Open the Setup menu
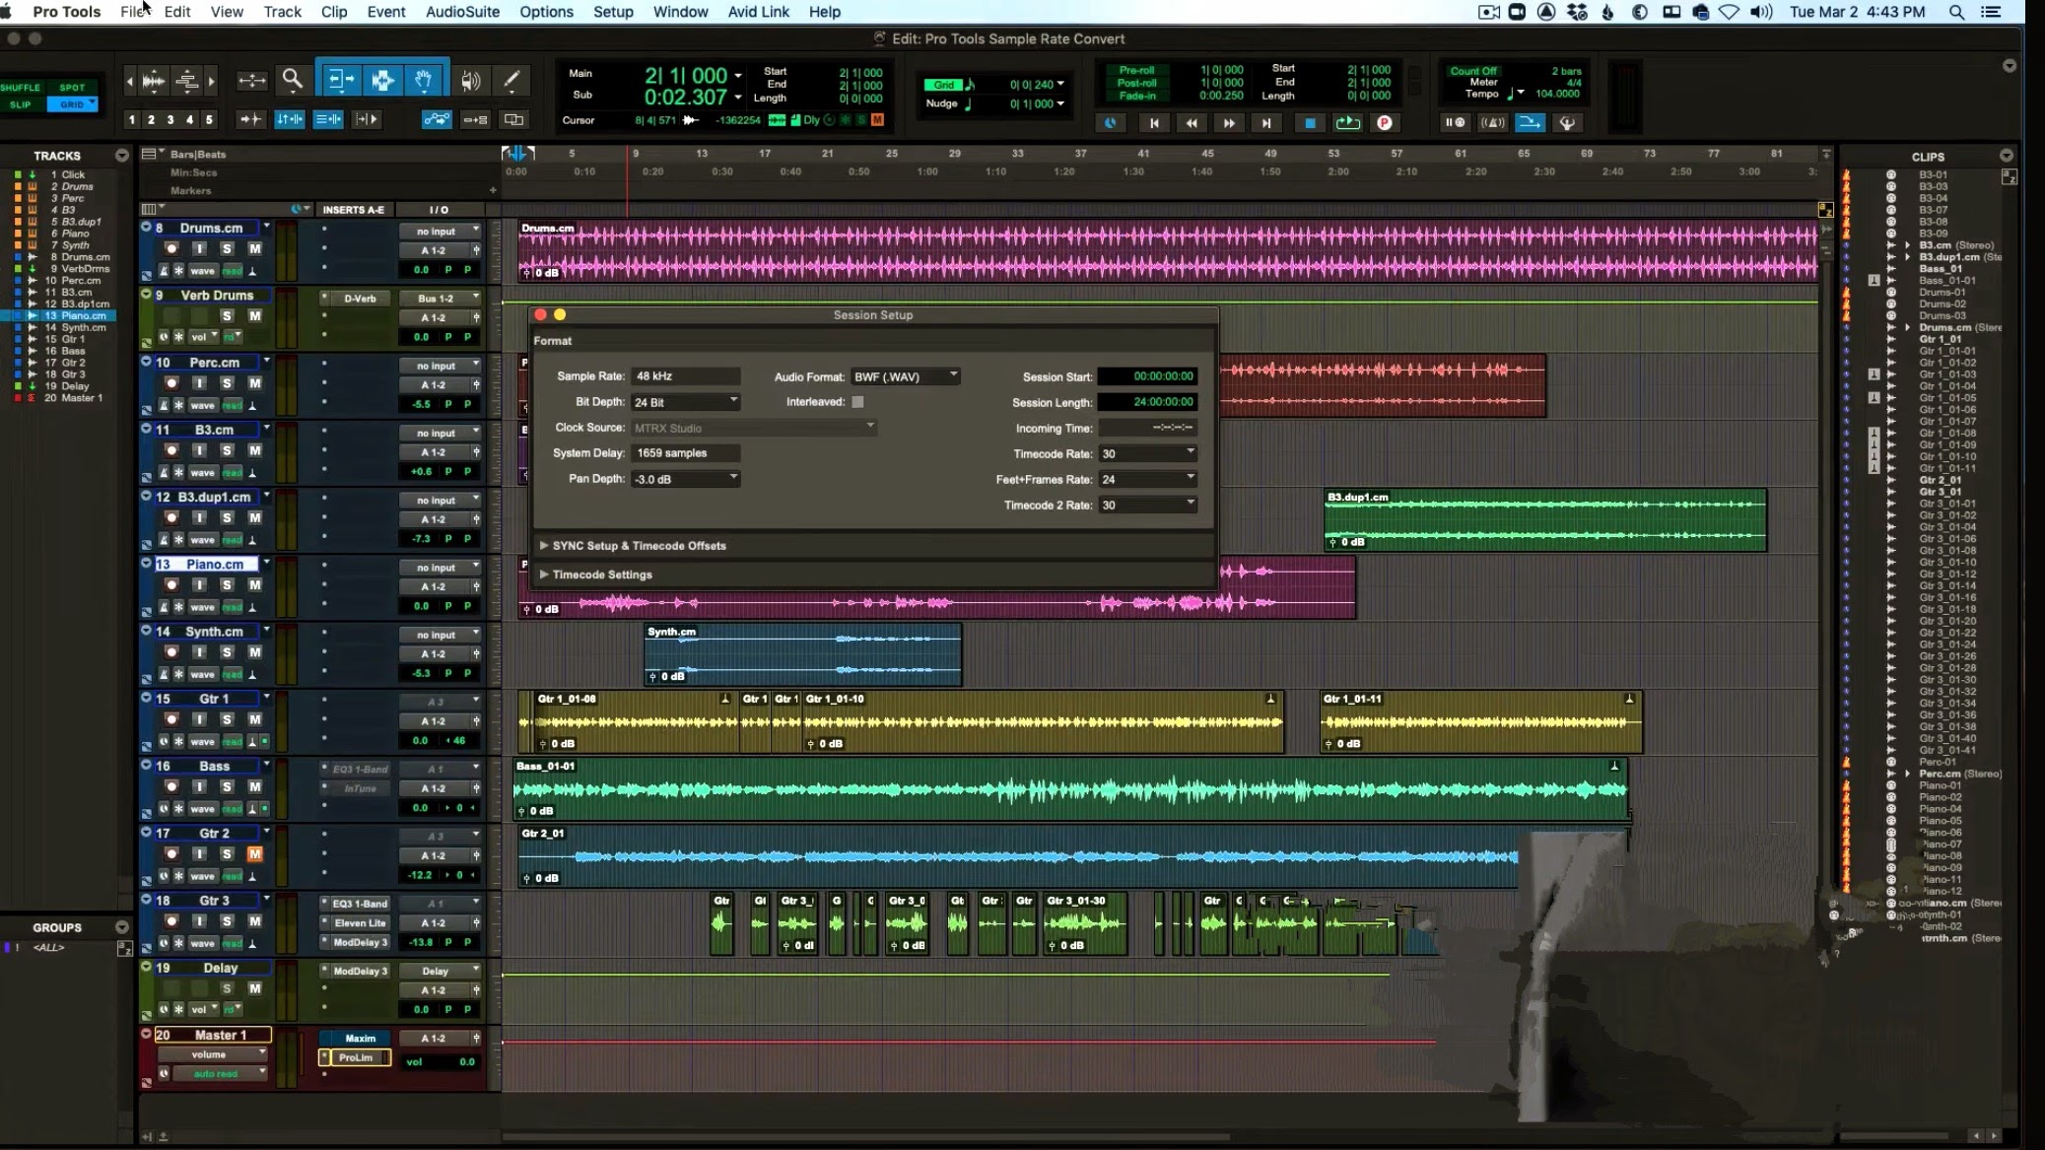 612,12
